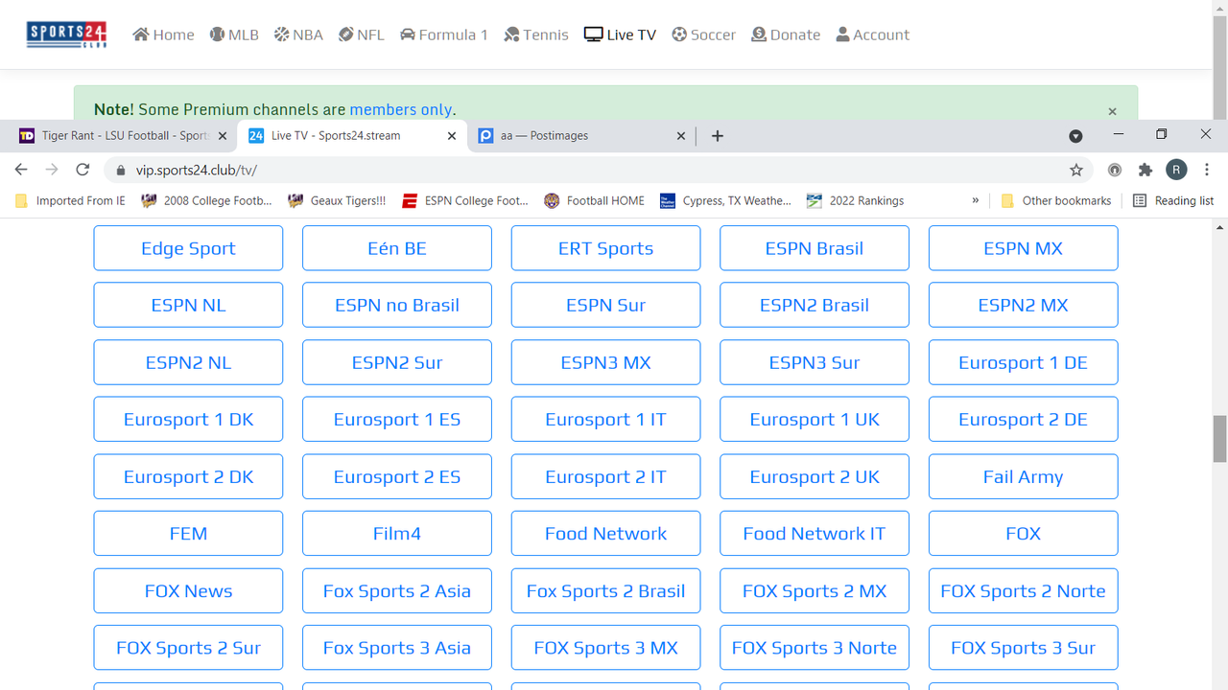Select the Fox Sports 2 Brasil channel
Viewport: 1228px width, 690px height.
605,591
